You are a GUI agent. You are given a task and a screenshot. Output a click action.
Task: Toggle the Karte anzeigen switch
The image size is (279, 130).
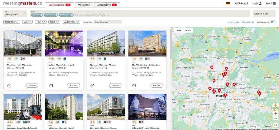pos(273,22)
